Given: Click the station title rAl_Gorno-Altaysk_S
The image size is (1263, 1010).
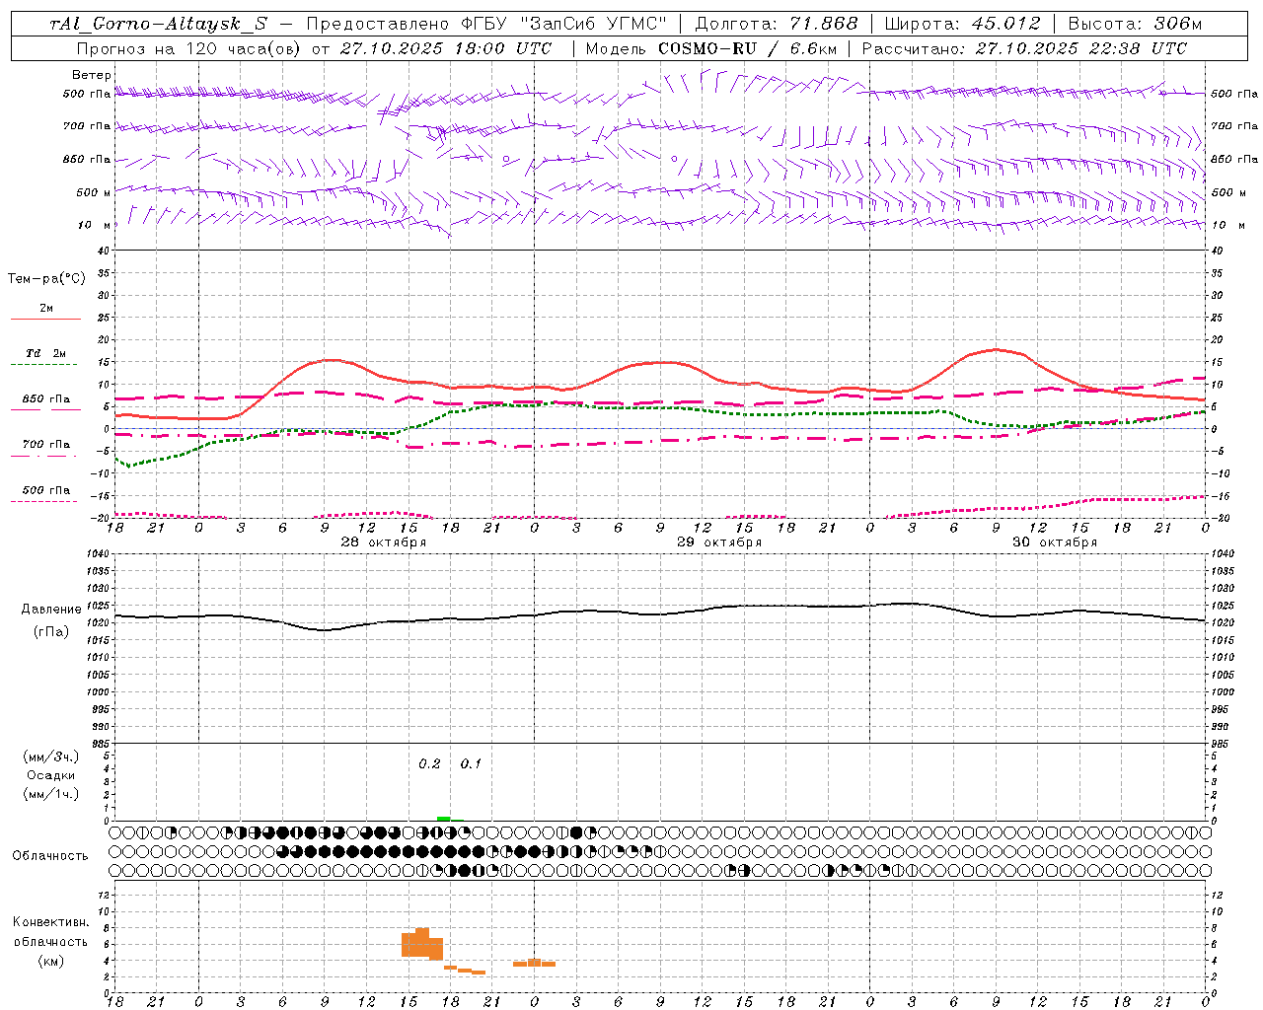Looking at the screenshot, I should coord(158,24).
